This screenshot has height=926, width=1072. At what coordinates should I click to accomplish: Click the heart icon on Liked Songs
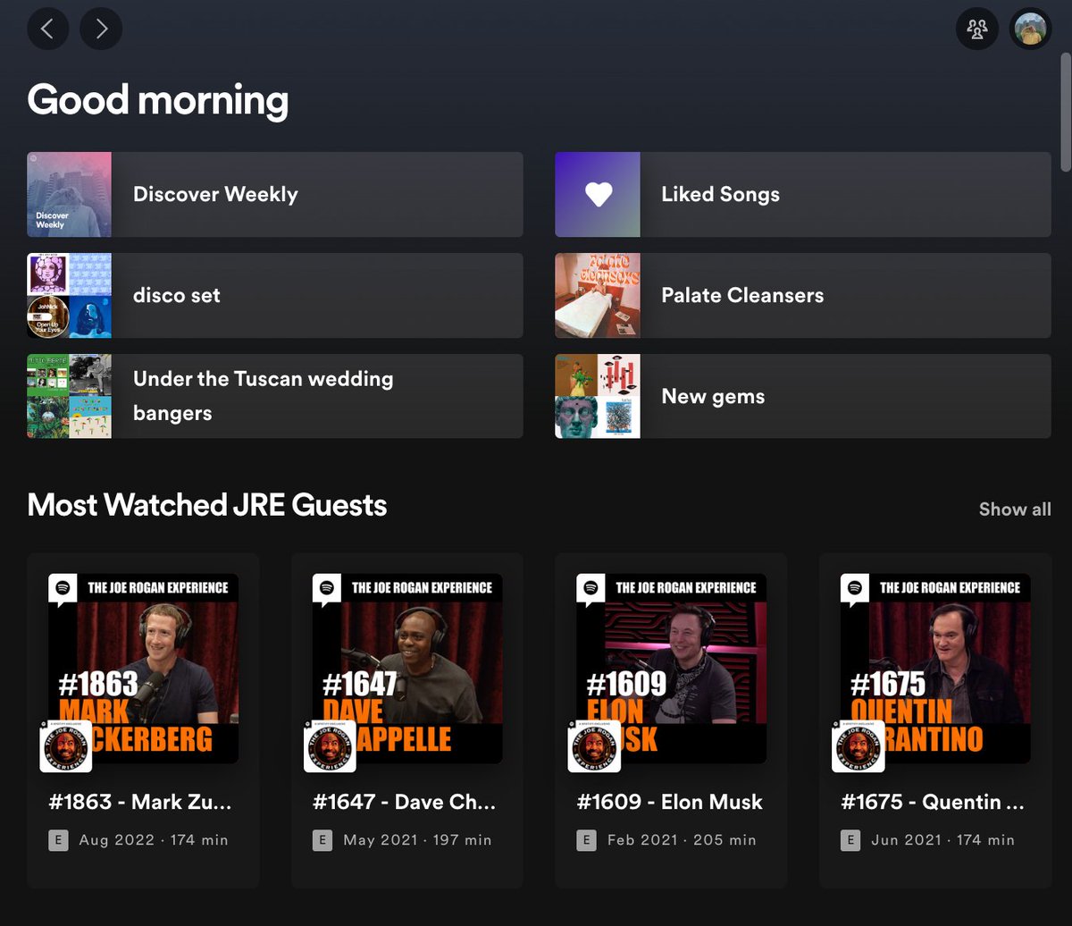(x=597, y=194)
